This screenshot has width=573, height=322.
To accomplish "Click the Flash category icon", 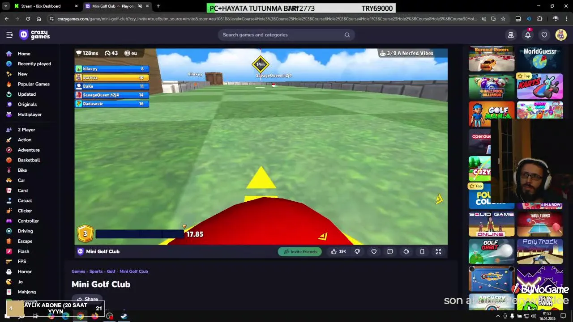I will (9, 251).
